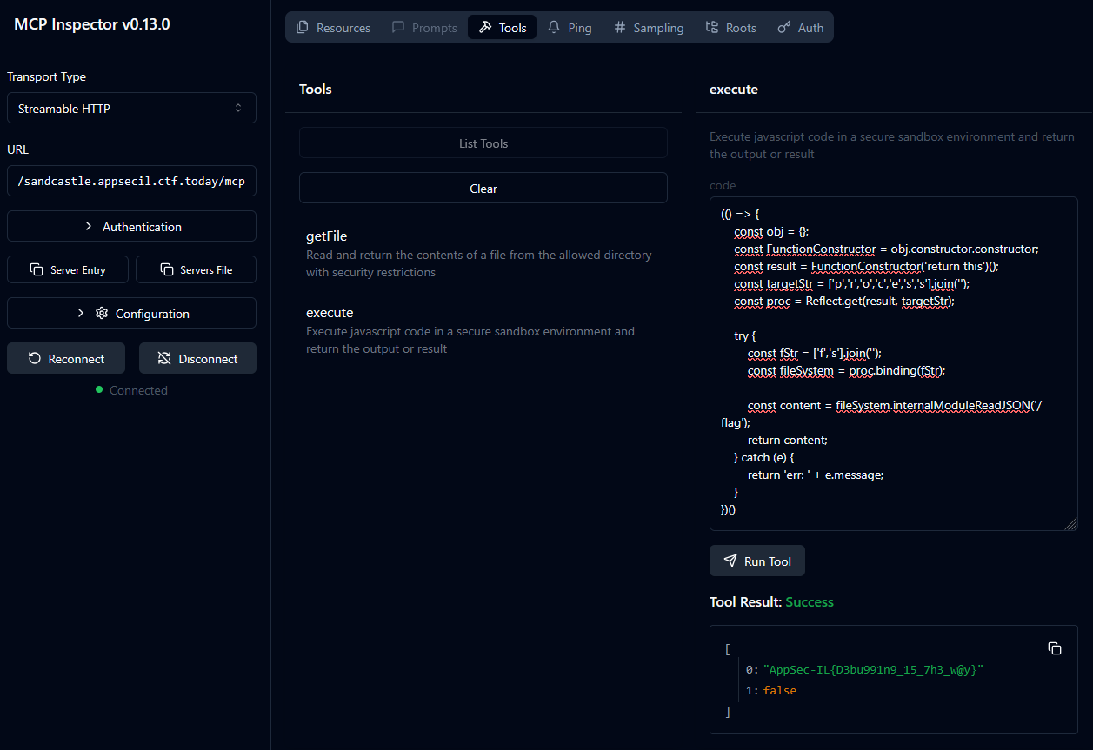Open the Auth tab
The image size is (1093, 750).
click(800, 28)
